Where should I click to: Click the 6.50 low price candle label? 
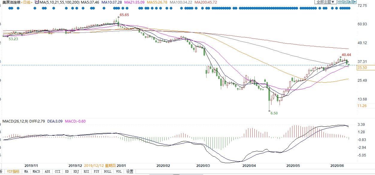tap(274, 113)
